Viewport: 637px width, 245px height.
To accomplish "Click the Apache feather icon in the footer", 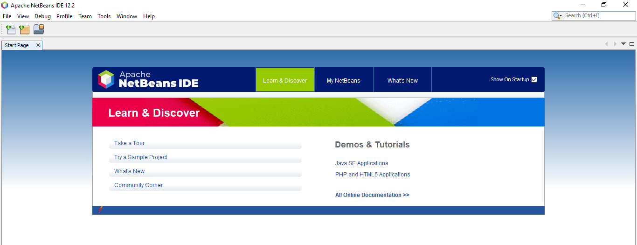I will pyautogui.click(x=100, y=210).
